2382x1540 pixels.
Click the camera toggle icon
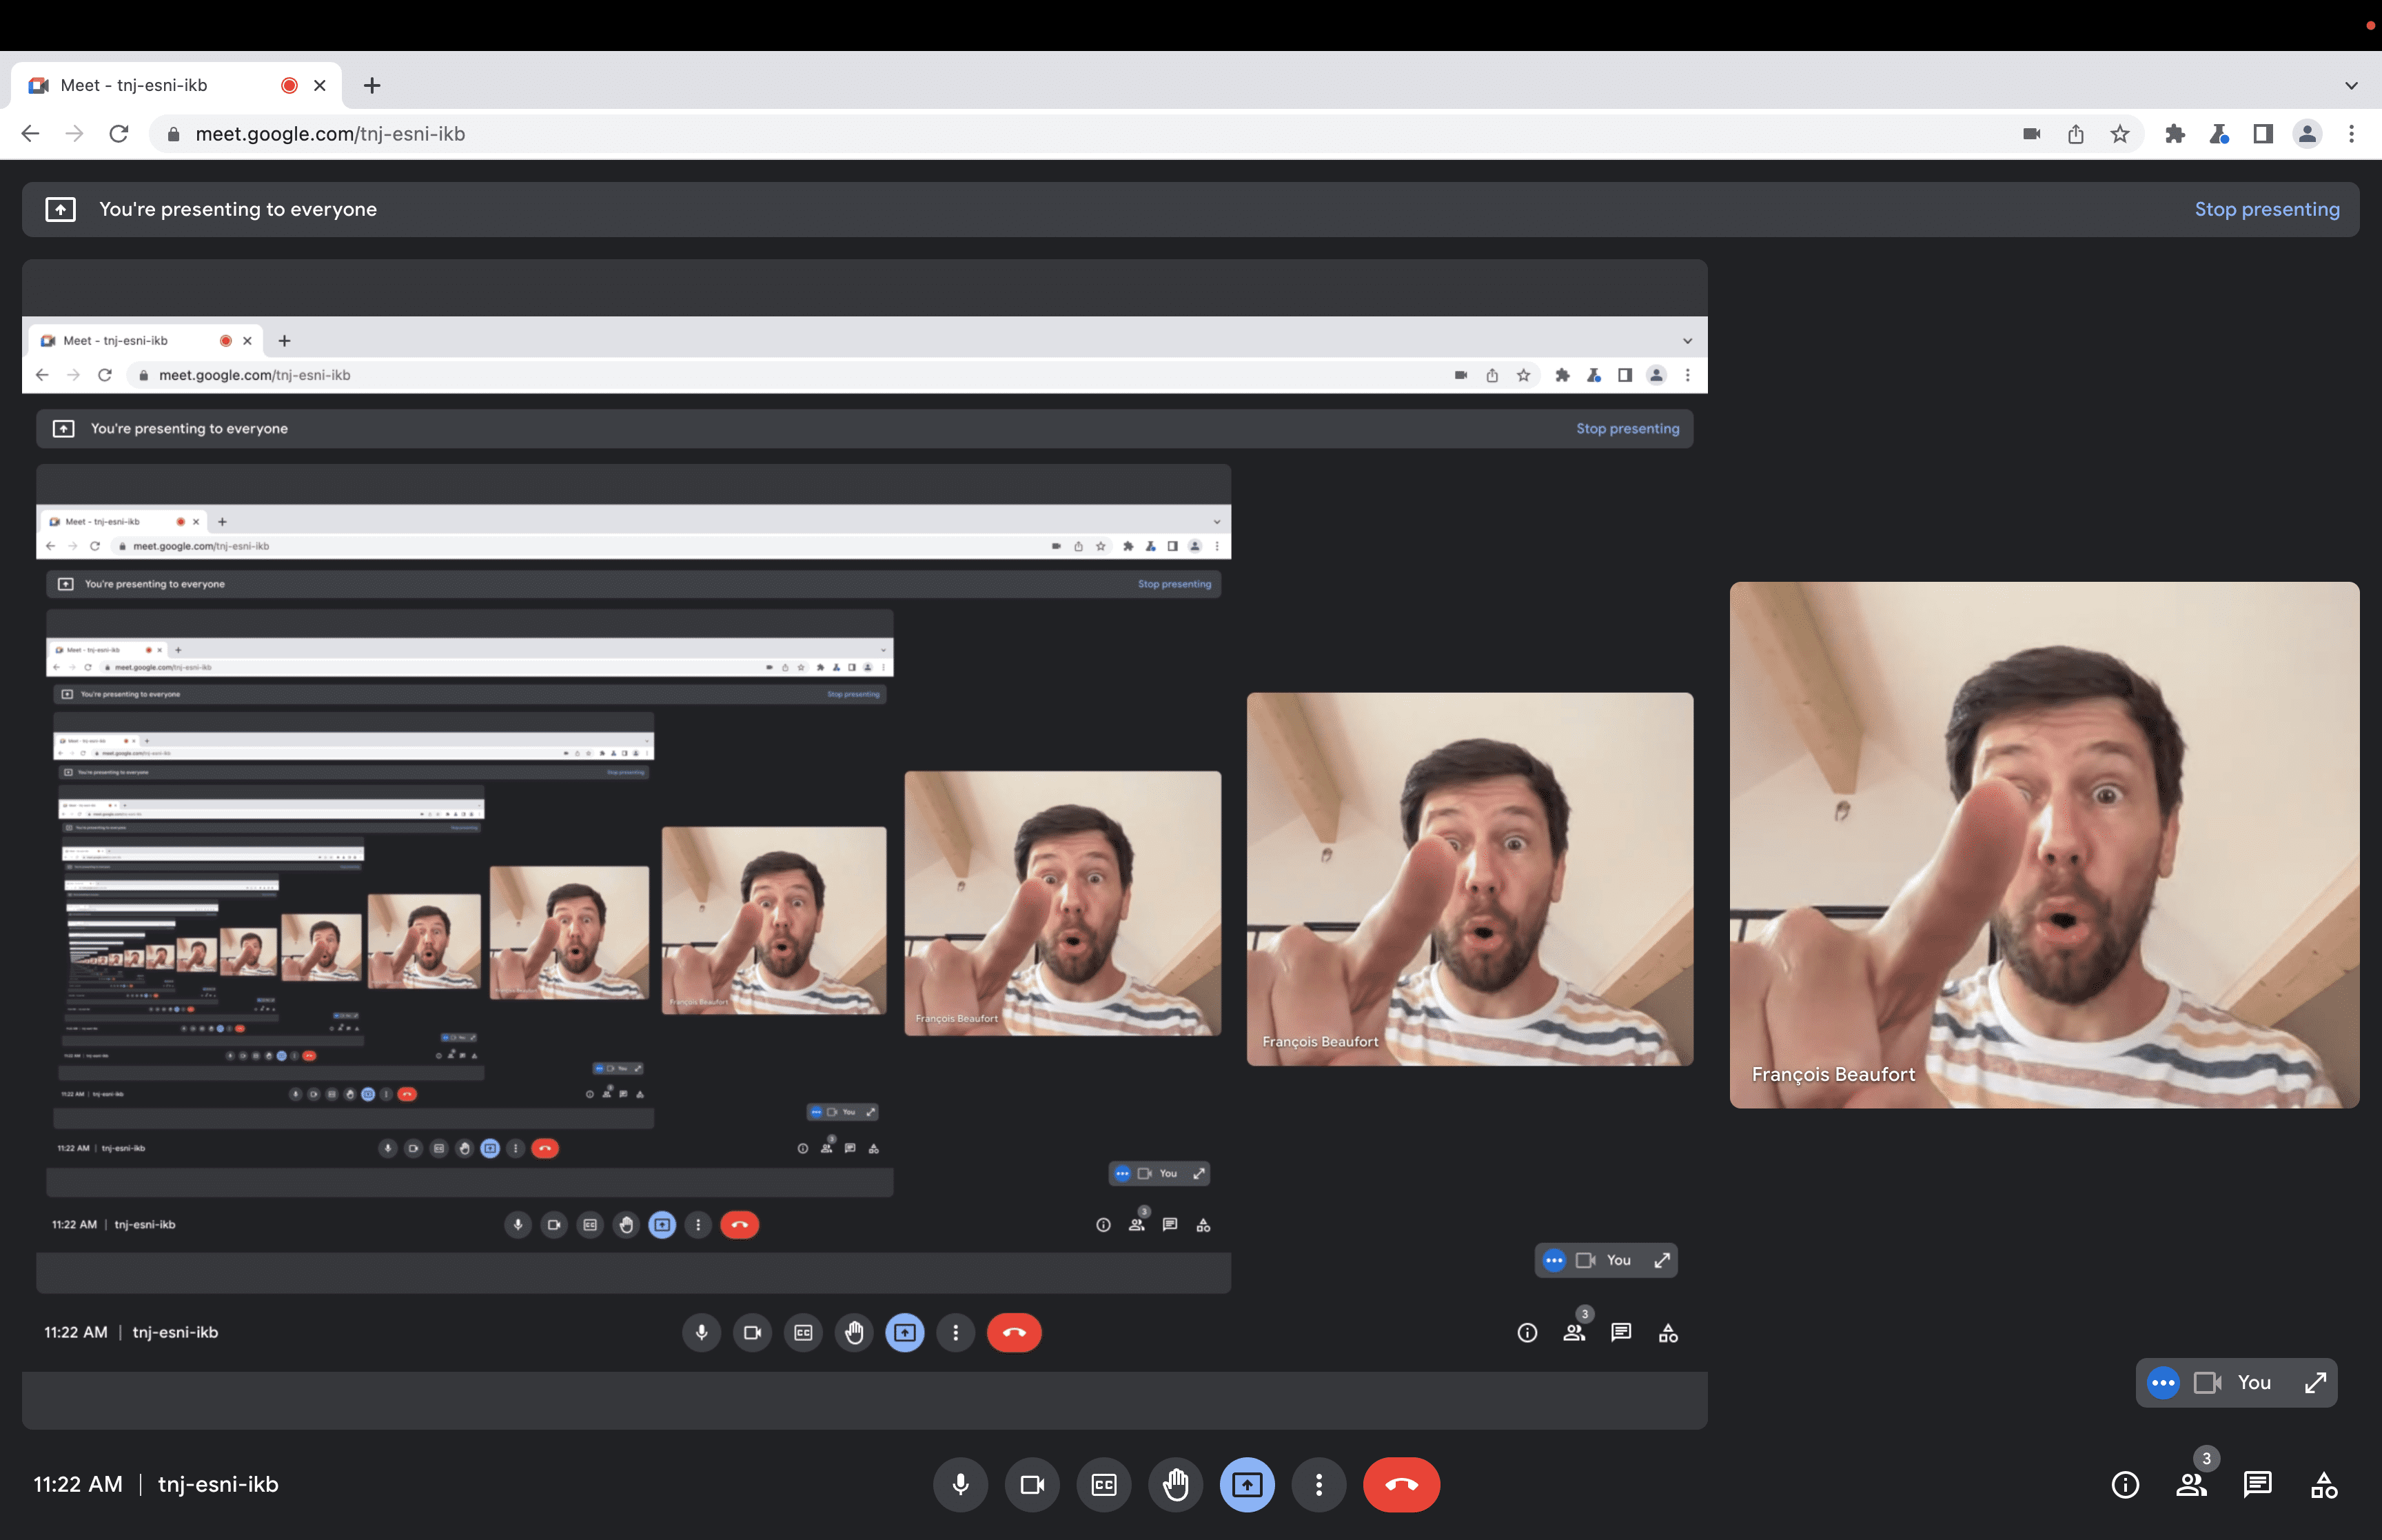[x=1031, y=1484]
